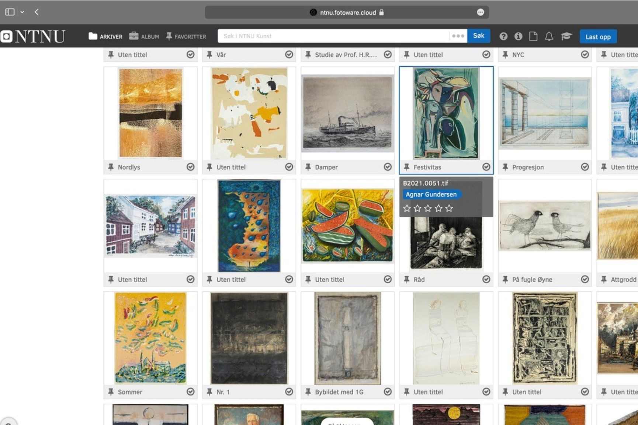Pin the Råd artwork
Viewport: 638px width, 425px height.
pyautogui.click(x=406, y=280)
